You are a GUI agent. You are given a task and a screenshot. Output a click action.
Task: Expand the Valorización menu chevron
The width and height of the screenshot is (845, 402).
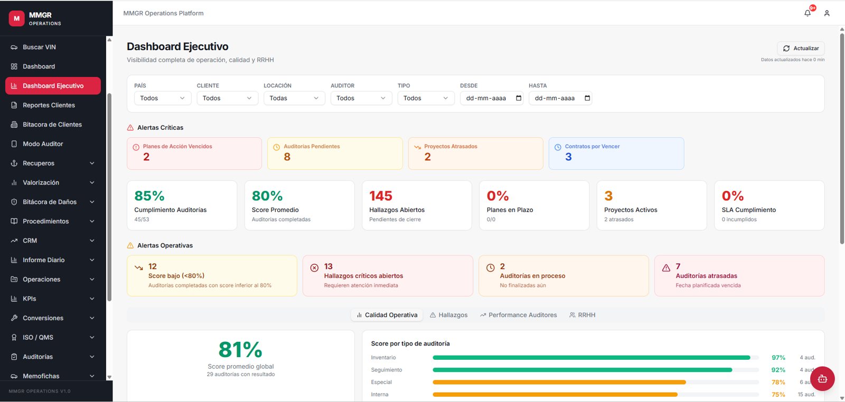(x=92, y=183)
